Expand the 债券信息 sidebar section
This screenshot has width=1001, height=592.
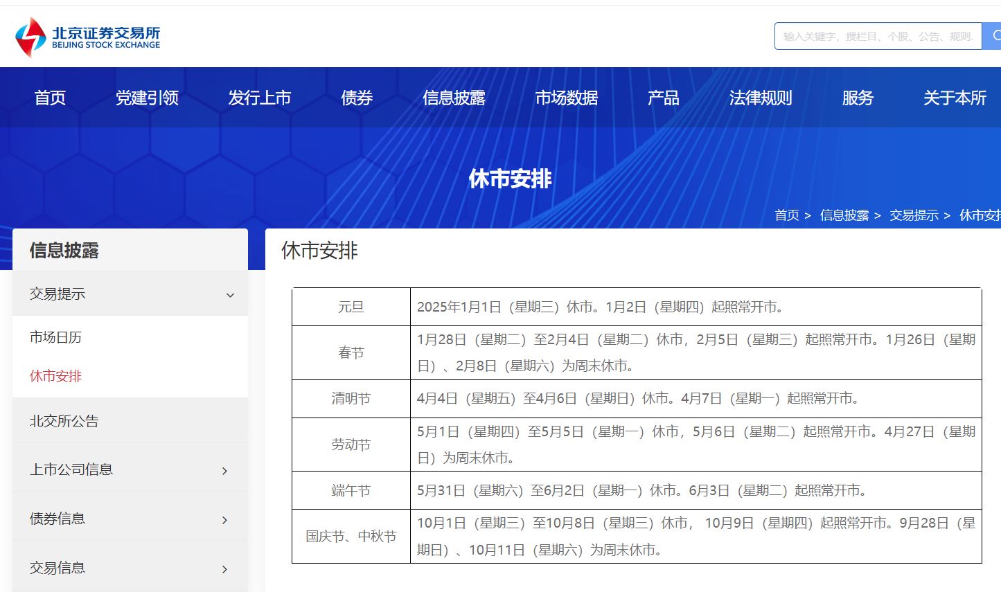pos(223,519)
